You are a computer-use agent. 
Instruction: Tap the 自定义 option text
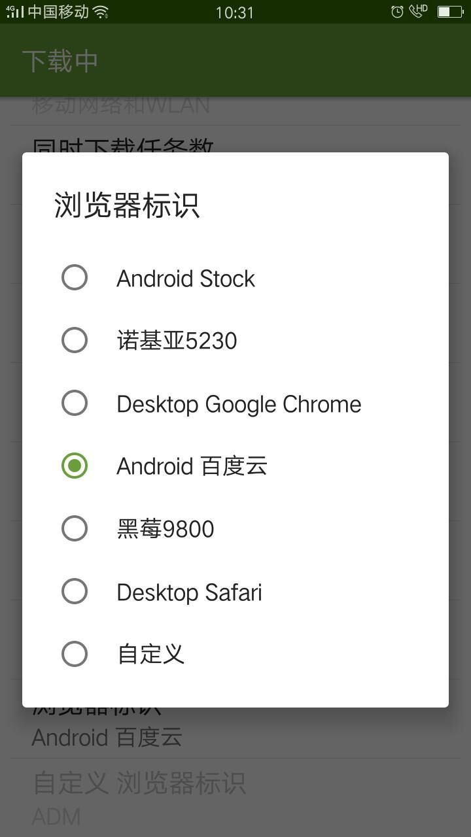tap(151, 655)
